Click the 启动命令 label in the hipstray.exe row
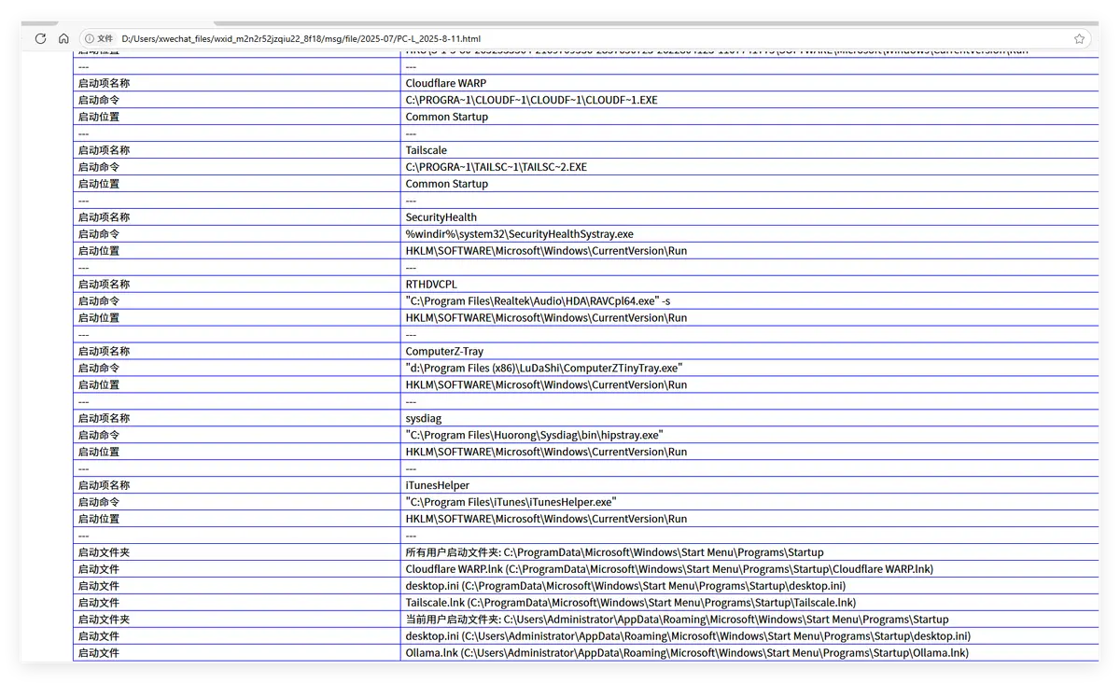The width and height of the screenshot is (1120, 683). 99,436
